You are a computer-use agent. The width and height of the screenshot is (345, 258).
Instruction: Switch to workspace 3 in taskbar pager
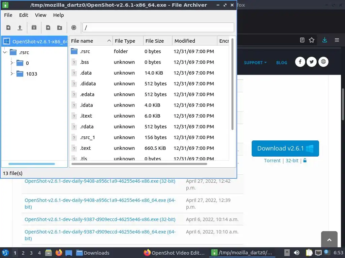click(x=31, y=253)
